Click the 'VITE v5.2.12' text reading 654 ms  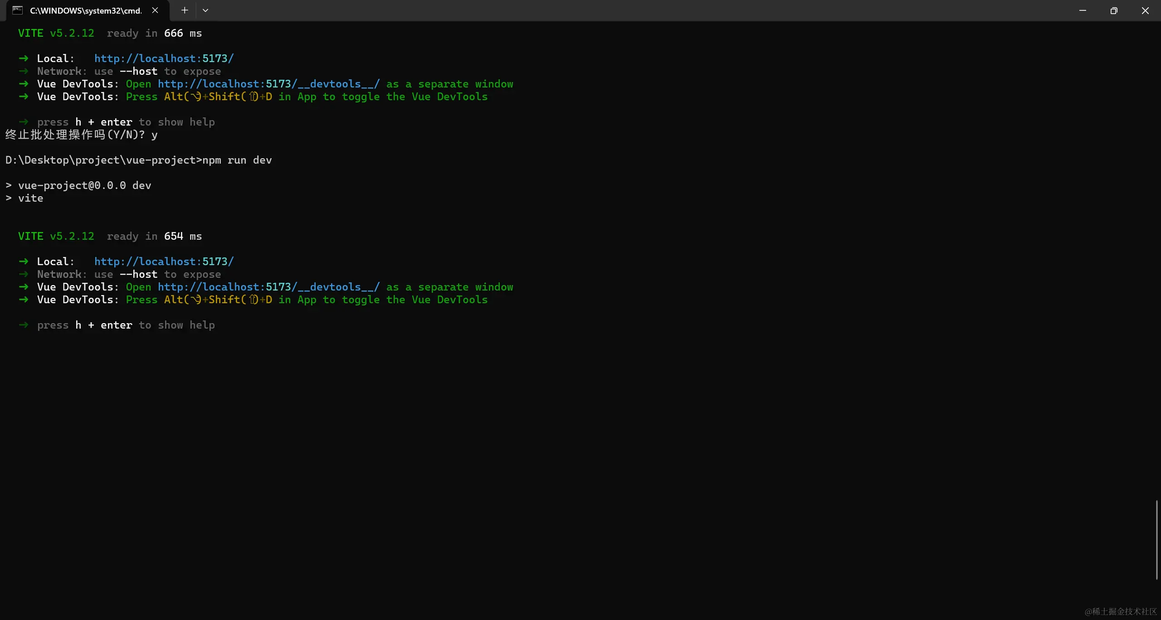click(x=56, y=236)
